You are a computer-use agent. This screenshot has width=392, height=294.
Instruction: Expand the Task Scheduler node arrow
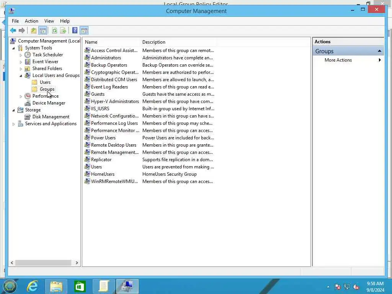point(21,55)
